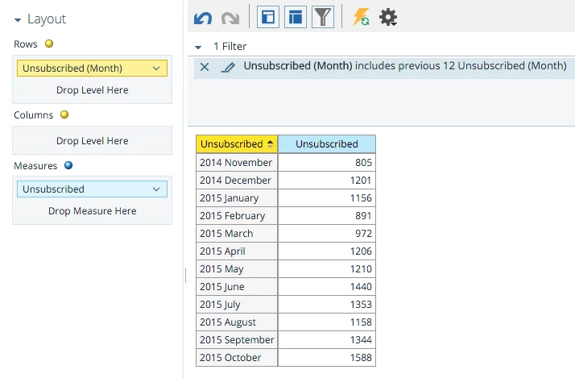Select the 2014 November row
Screen dimensions: 575x378
237,162
